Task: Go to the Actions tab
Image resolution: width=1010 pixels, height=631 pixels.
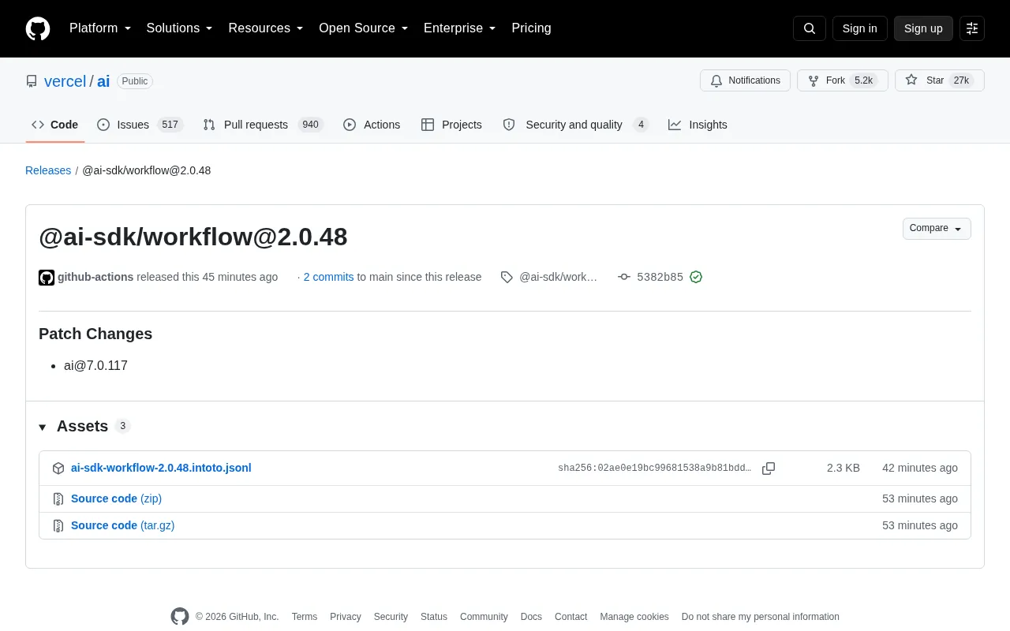Action: coord(372,125)
